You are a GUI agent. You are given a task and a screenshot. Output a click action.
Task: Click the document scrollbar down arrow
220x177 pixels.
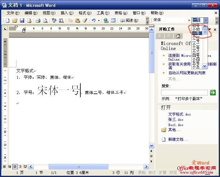click(151, 146)
